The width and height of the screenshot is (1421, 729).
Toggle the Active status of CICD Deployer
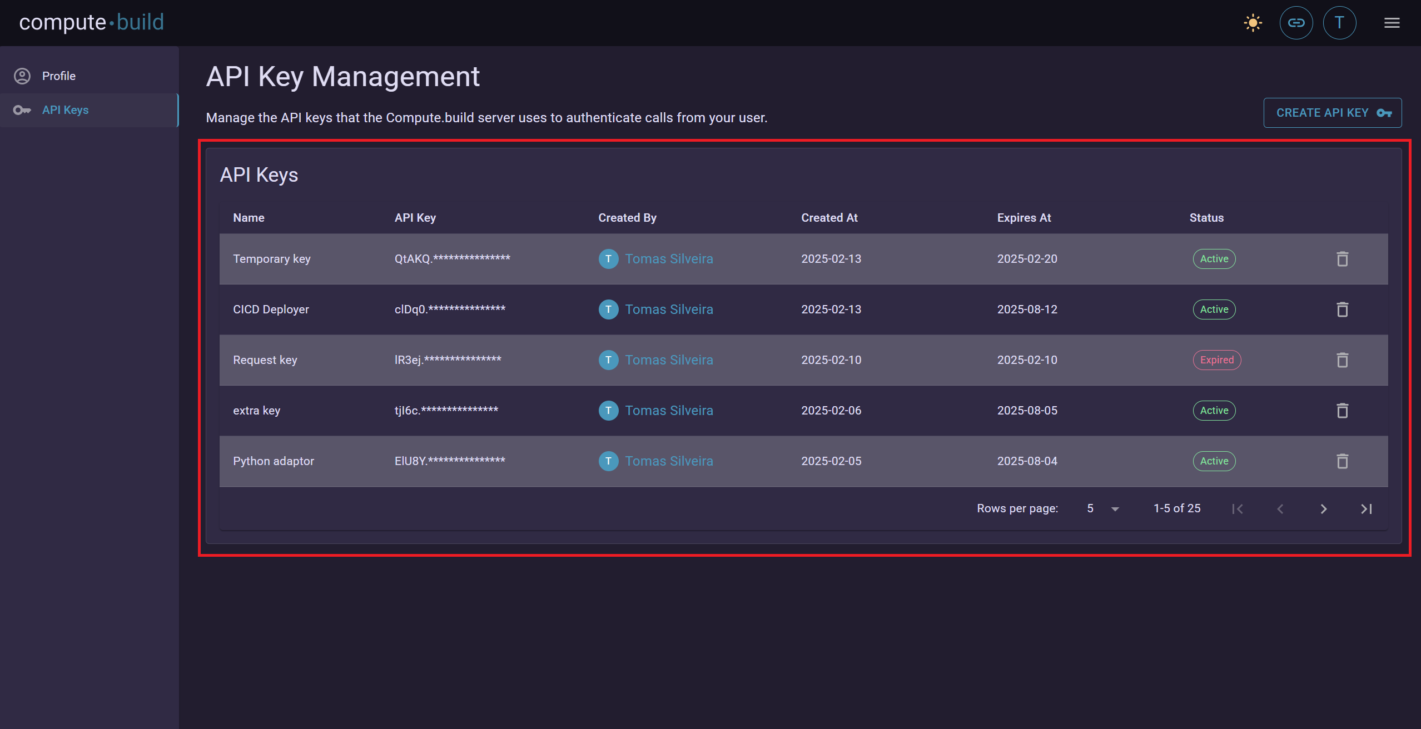pos(1214,309)
